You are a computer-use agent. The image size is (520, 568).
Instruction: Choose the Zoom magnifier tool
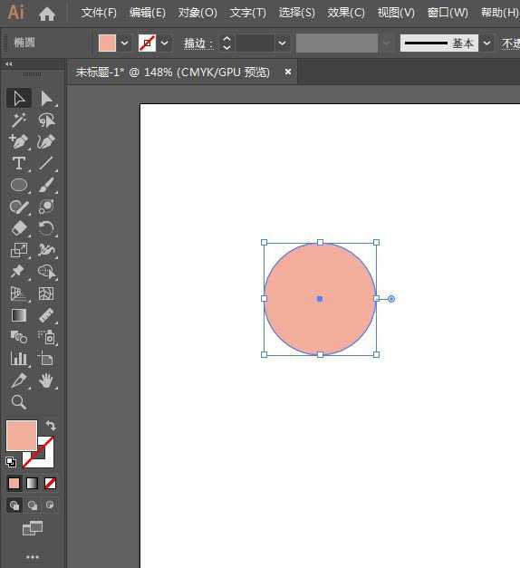tap(19, 402)
